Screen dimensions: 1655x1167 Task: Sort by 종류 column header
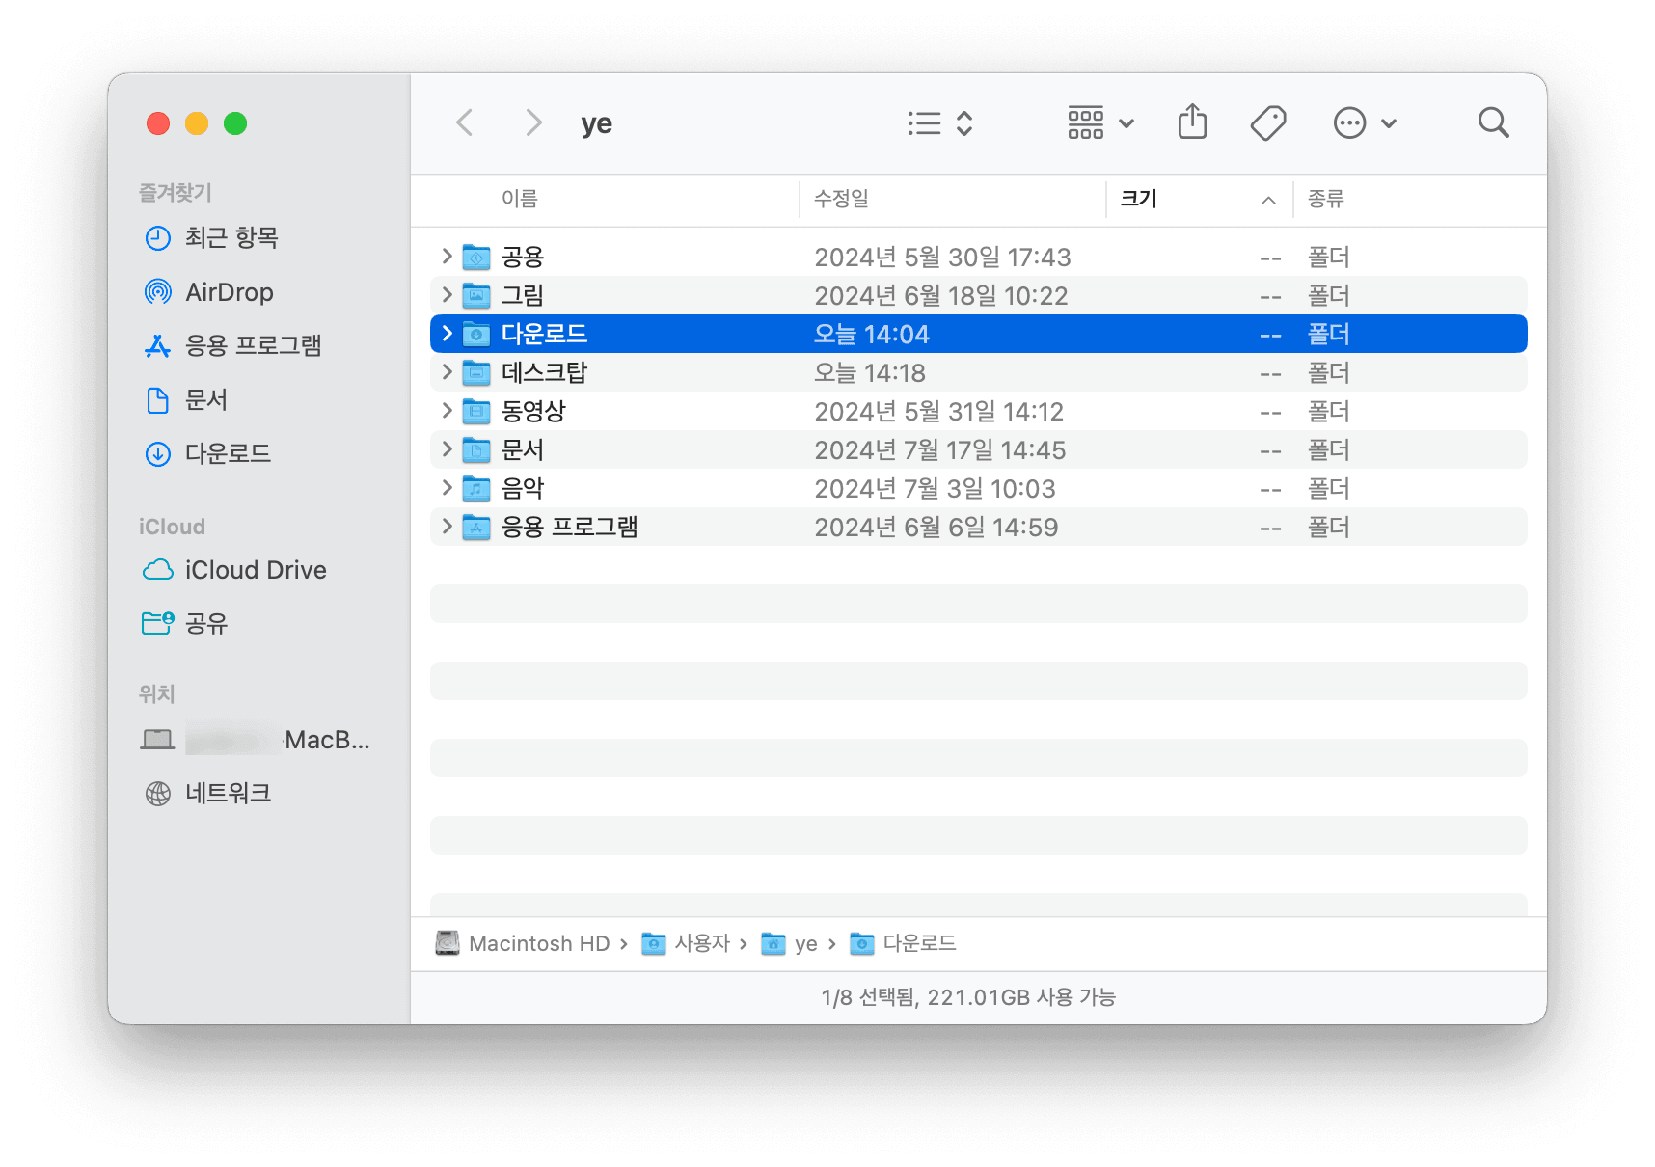click(1325, 199)
